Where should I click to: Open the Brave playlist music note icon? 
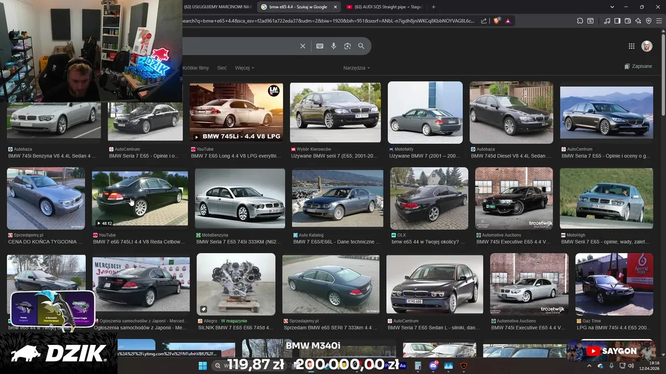[607, 21]
